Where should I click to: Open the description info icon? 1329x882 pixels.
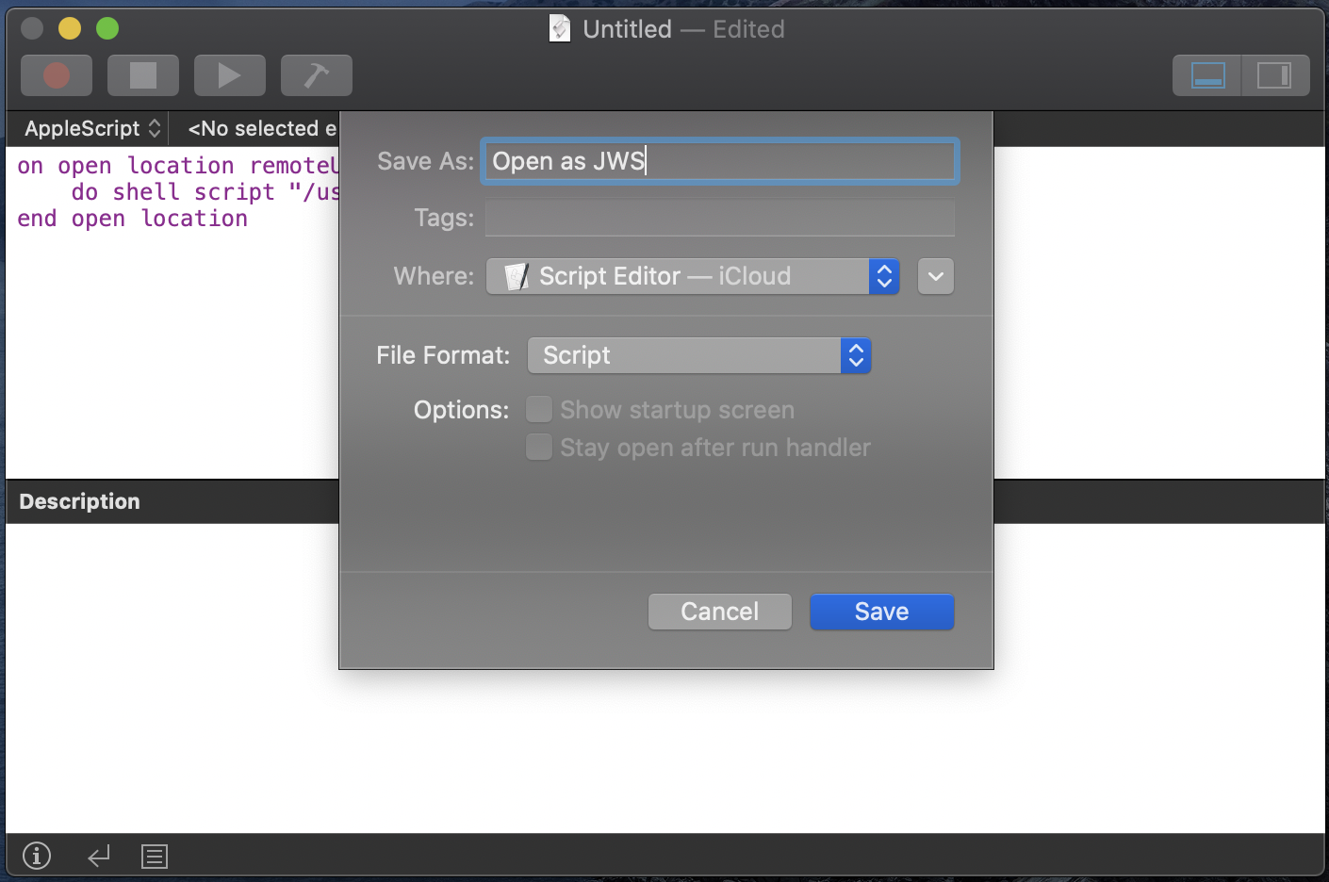pyautogui.click(x=37, y=856)
